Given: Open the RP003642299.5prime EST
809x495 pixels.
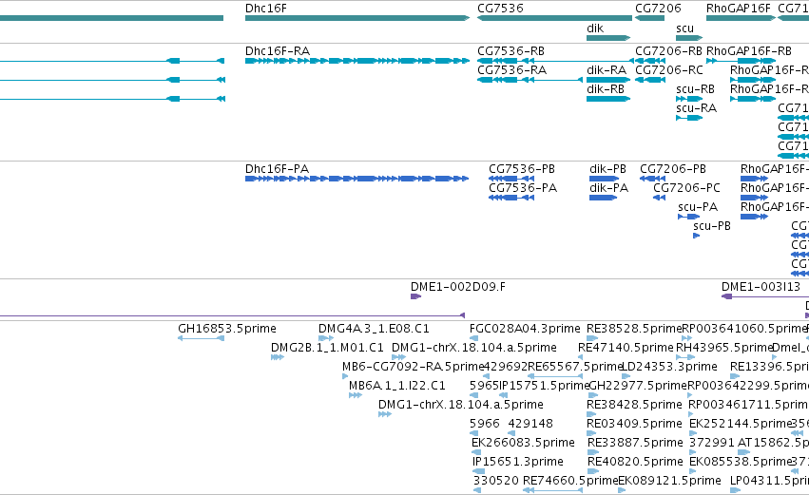Looking at the screenshot, I should click(x=691, y=395).
